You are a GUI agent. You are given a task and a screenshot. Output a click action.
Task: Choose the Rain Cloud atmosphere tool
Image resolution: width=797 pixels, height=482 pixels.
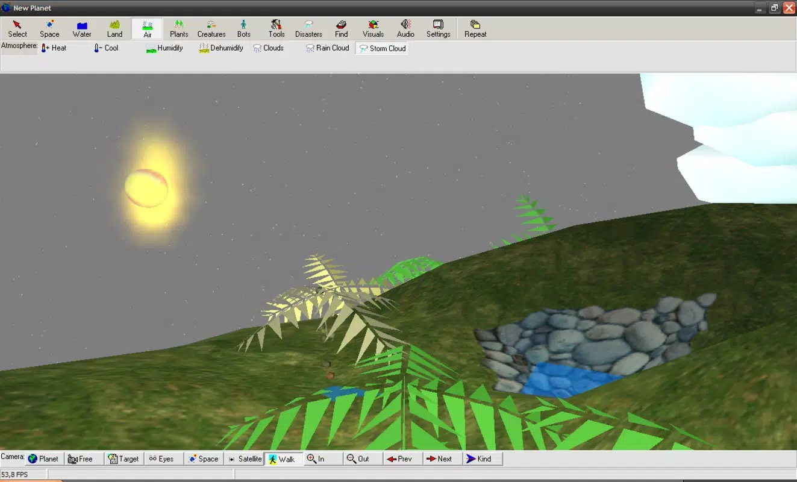click(327, 48)
